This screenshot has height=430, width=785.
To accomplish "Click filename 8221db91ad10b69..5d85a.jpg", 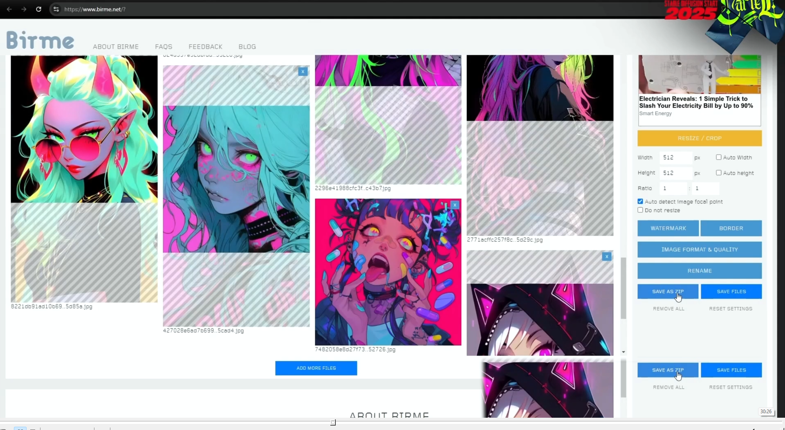I will (52, 306).
